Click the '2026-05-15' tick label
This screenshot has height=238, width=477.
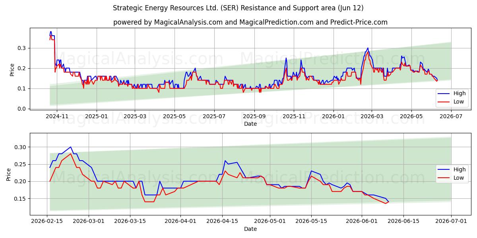pos(312,221)
